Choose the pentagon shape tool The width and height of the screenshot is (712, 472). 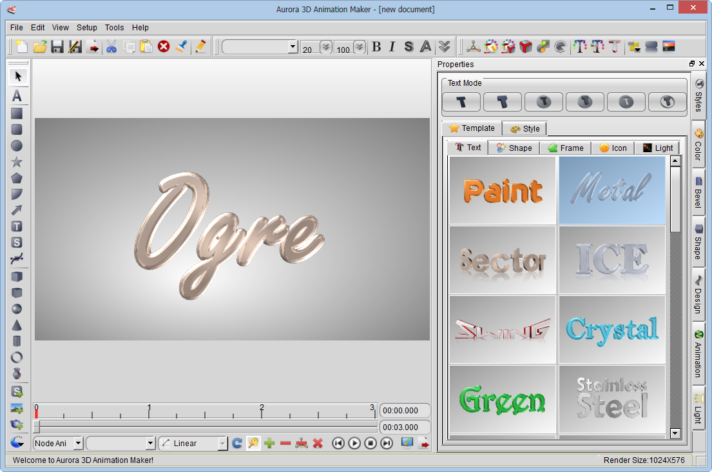click(17, 178)
